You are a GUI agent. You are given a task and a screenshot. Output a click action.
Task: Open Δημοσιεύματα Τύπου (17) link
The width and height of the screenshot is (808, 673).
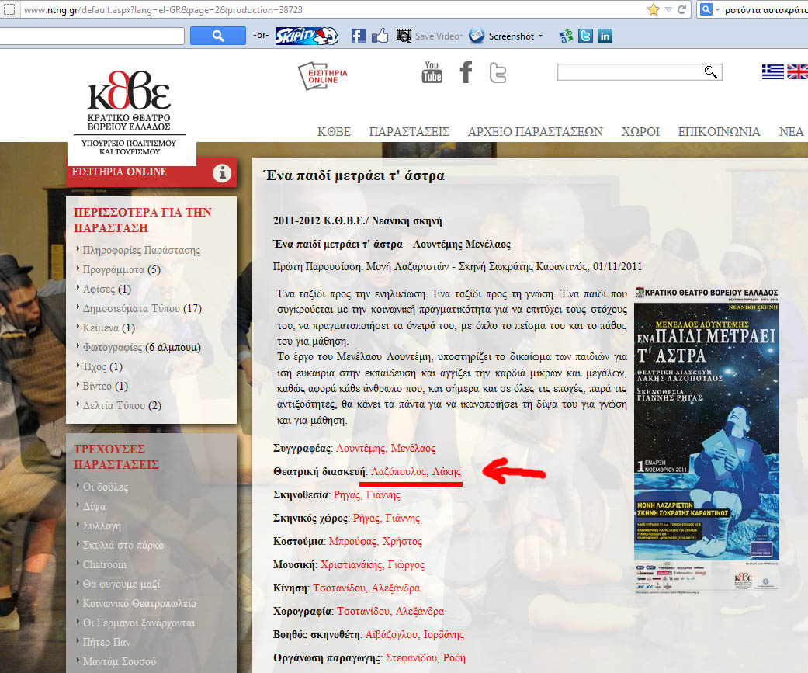coord(142,308)
